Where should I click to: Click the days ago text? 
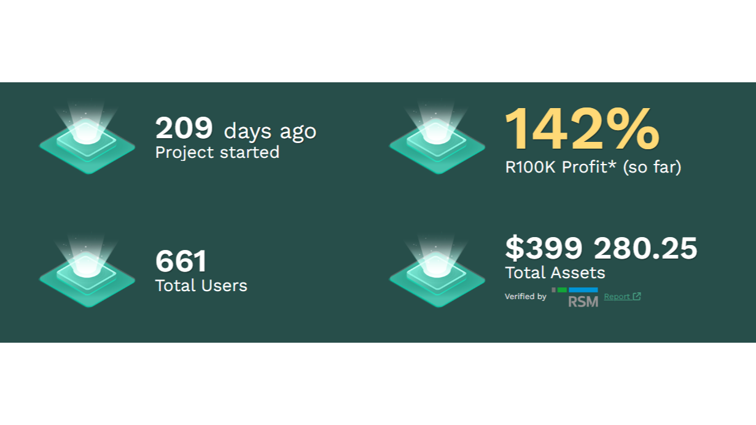[270, 131]
